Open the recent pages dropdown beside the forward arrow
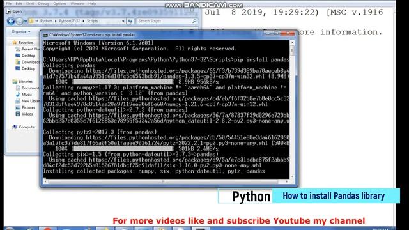The height and width of the screenshot is (230, 409). click(26, 21)
